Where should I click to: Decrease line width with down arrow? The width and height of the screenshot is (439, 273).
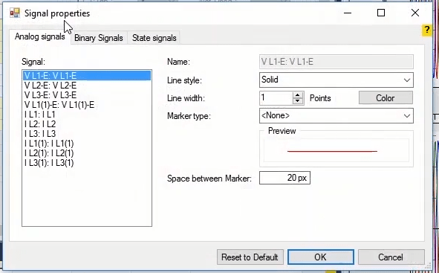tap(298, 101)
